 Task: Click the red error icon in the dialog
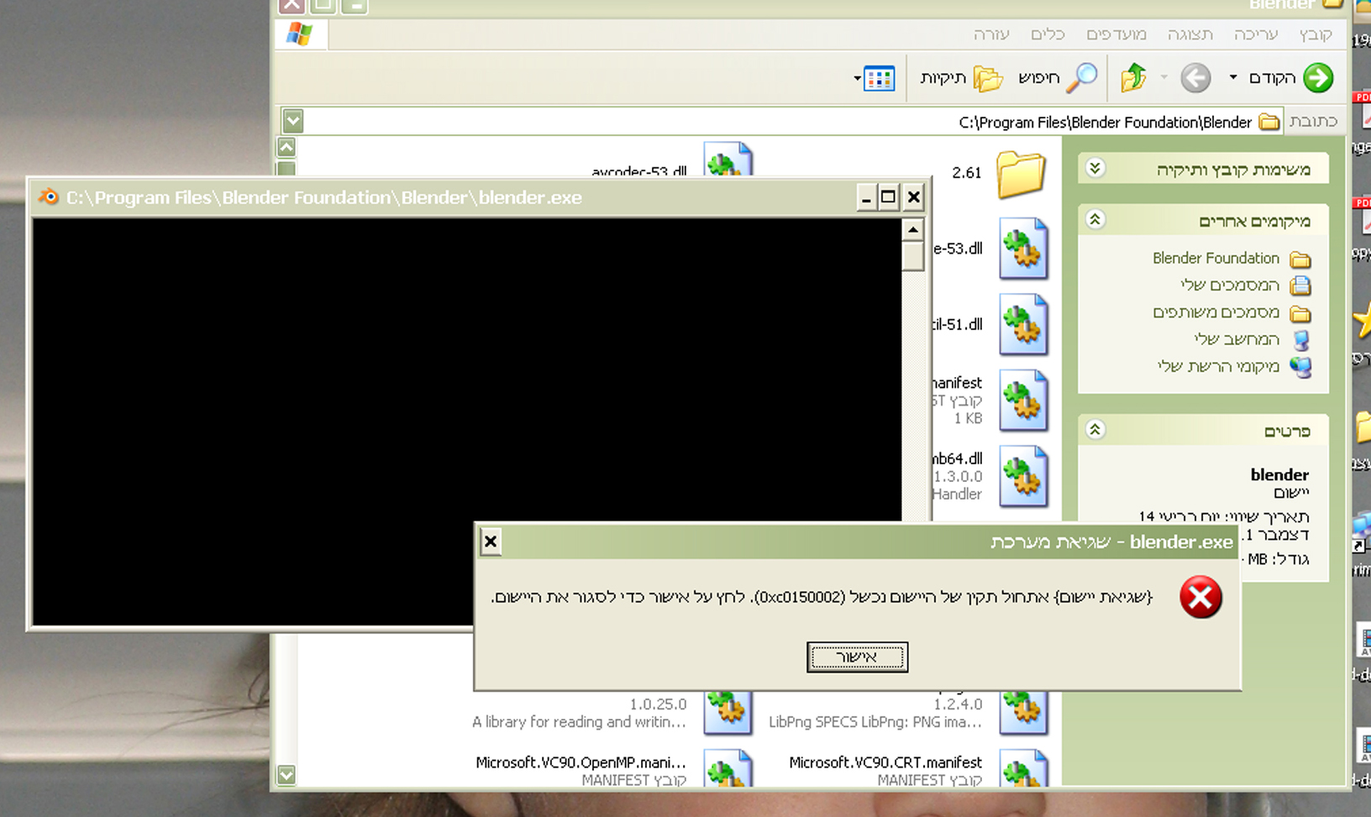click(1200, 597)
